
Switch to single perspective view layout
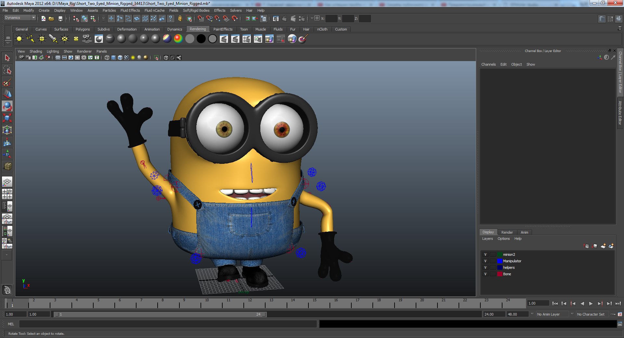point(7,182)
